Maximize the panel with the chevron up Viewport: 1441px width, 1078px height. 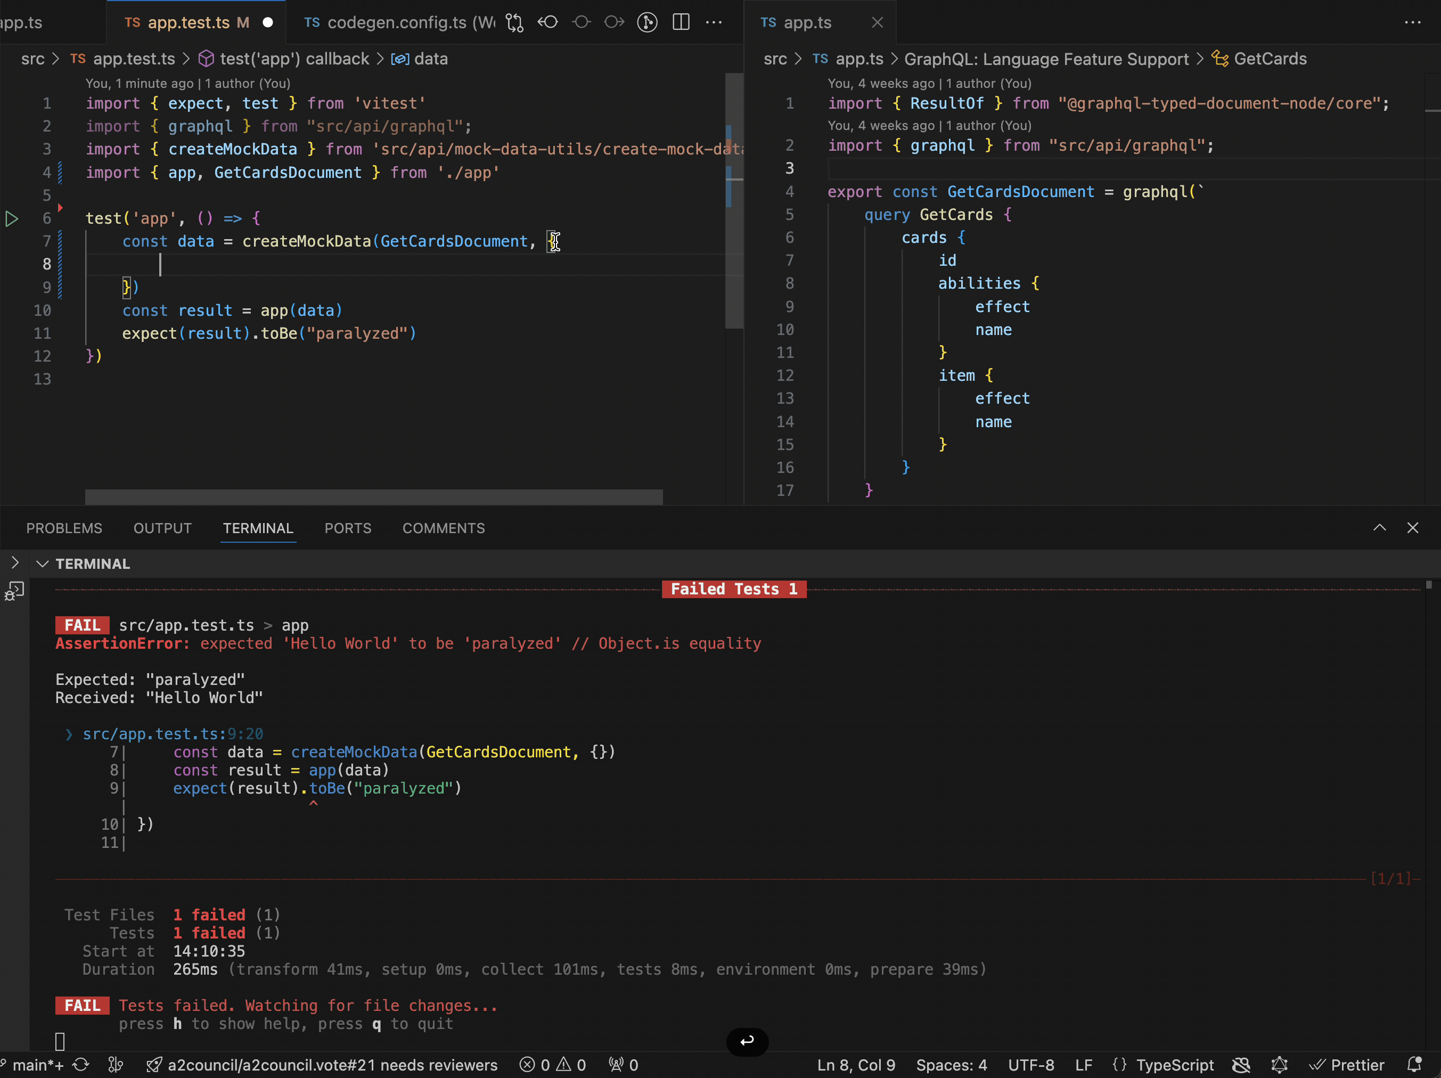[x=1380, y=528]
